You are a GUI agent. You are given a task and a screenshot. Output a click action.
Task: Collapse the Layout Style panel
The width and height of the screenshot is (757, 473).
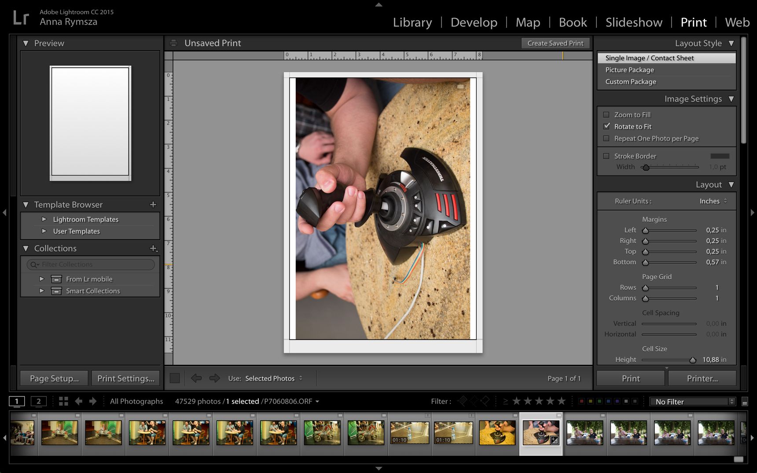point(731,43)
